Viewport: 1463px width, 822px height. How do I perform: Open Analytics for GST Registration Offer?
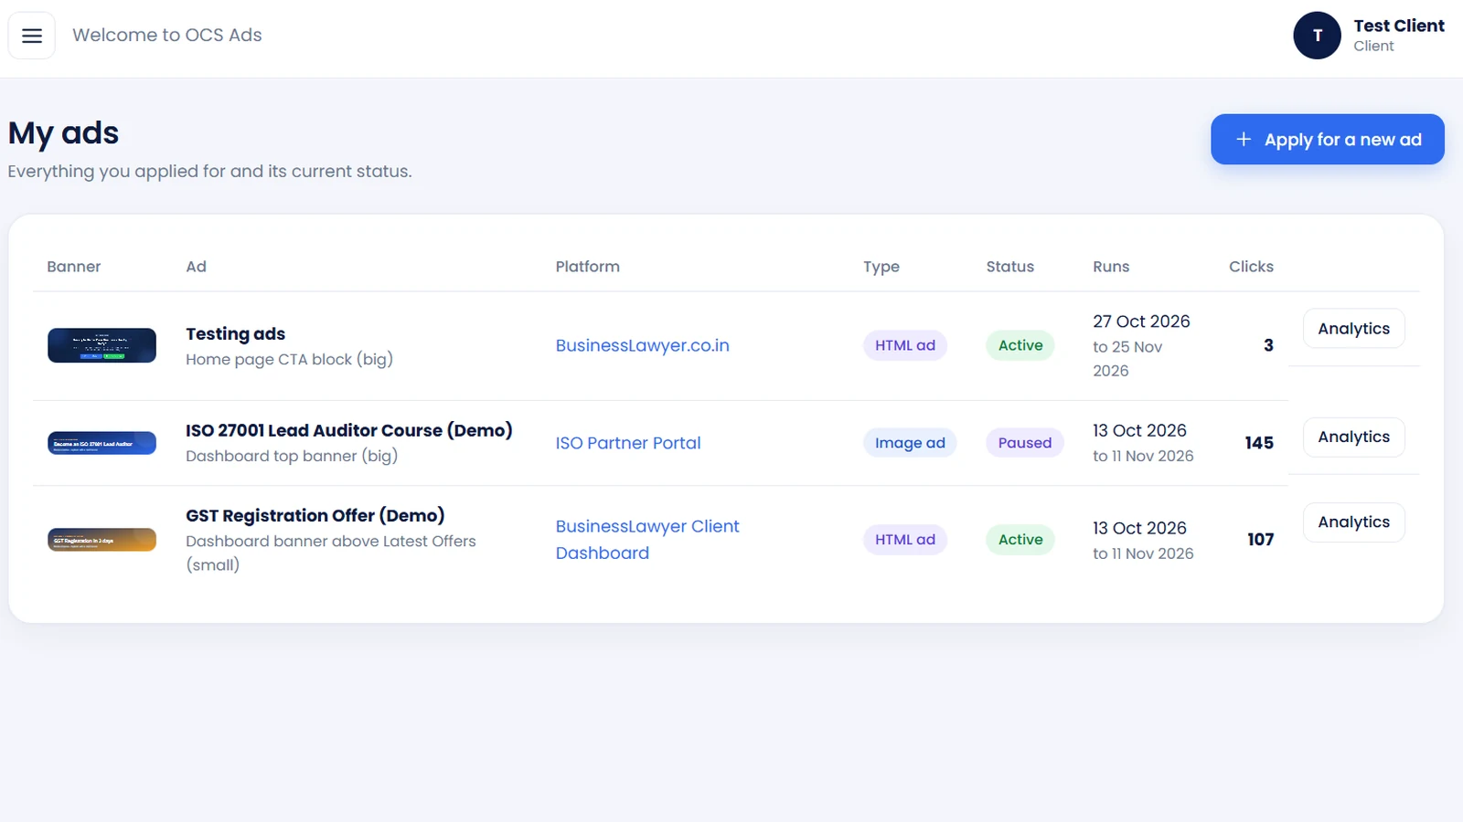[x=1353, y=522]
